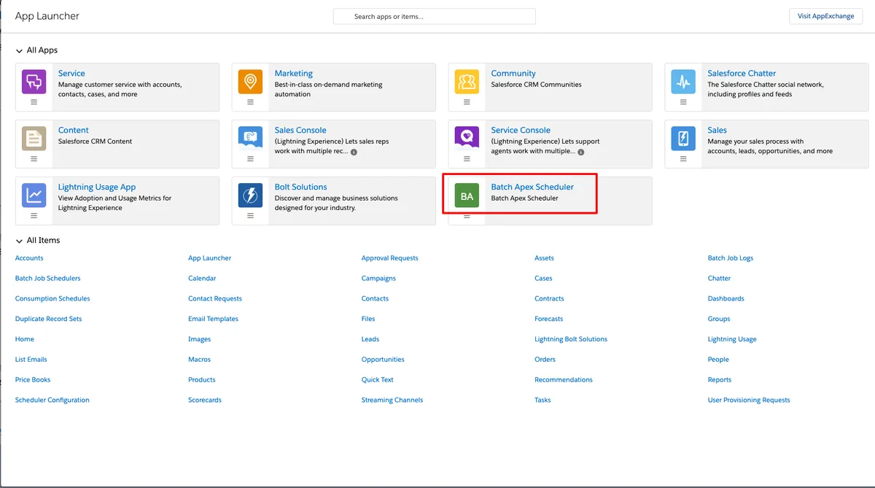Screen dimensions: 875x488
Task: Open the Salesforce Chatter app icon
Action: coord(683,82)
